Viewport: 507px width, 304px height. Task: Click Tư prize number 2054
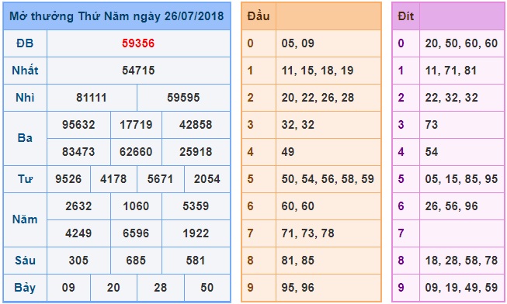(207, 179)
